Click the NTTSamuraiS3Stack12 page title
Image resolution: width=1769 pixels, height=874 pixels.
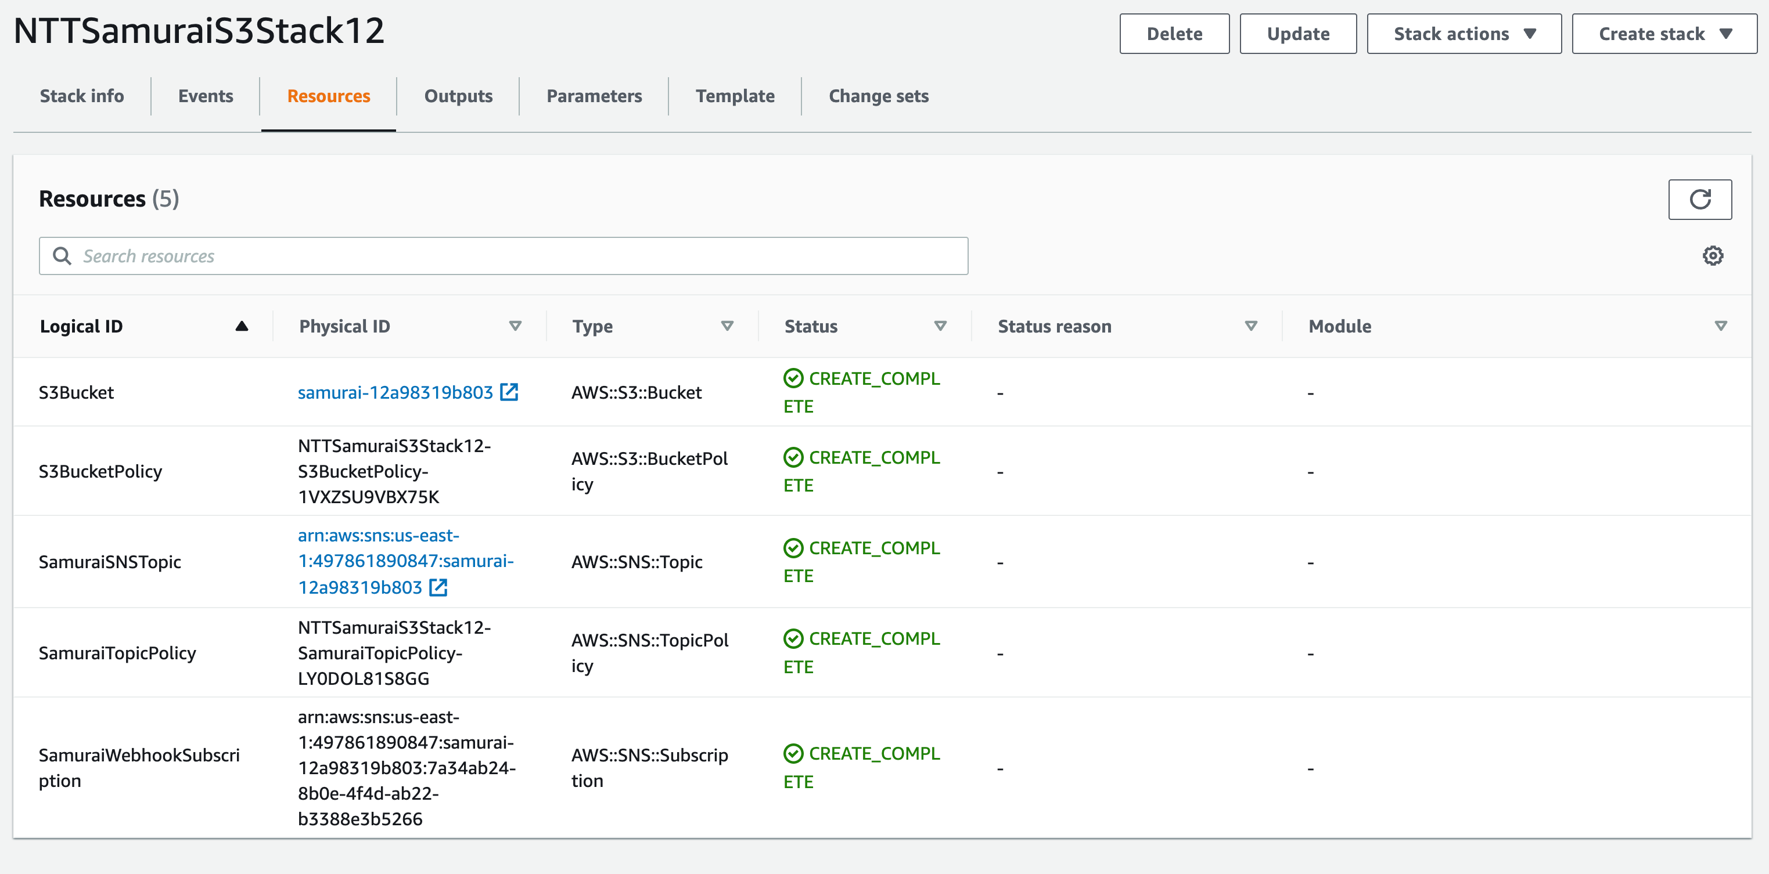pyautogui.click(x=199, y=31)
